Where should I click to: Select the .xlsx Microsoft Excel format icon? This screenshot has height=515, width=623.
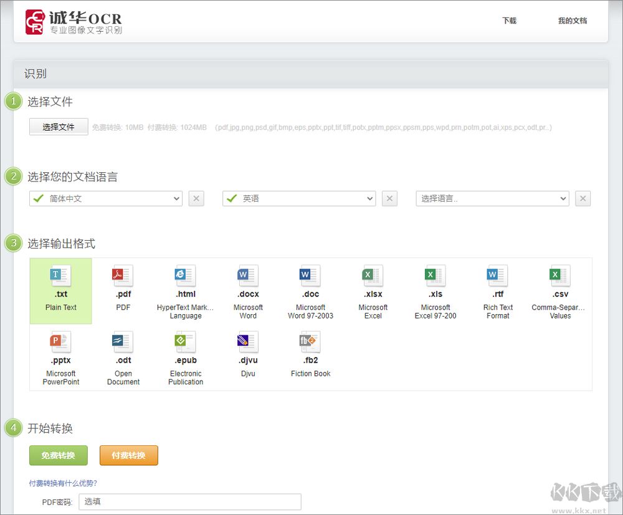[373, 276]
